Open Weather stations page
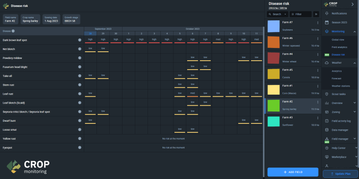359x179 pixels. [x=341, y=86]
